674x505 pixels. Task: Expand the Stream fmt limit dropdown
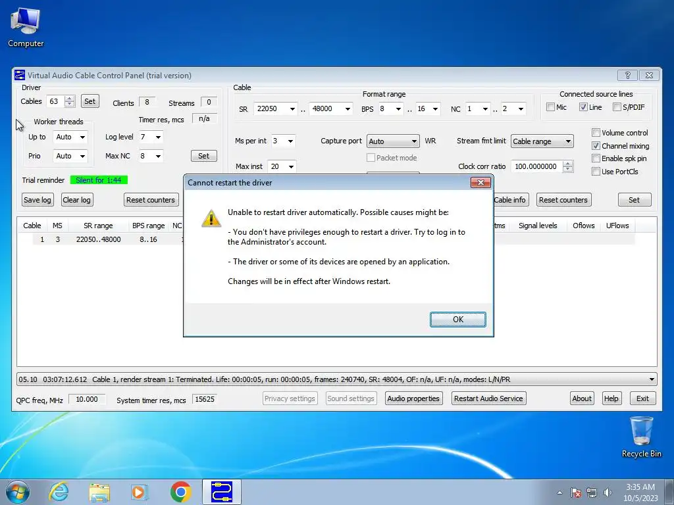[x=542, y=141]
